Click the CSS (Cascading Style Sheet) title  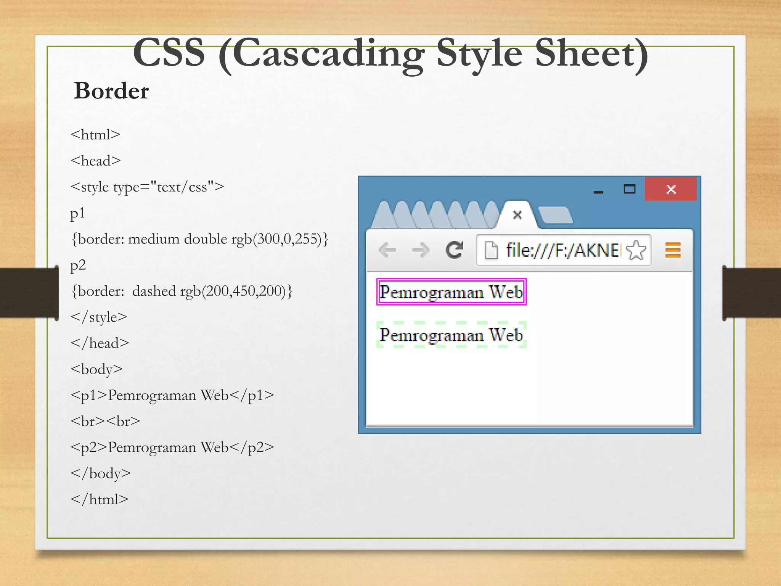(390, 54)
